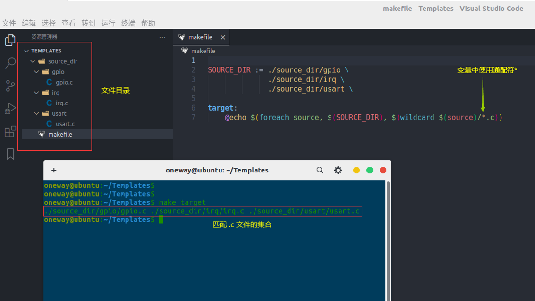This screenshot has width=535, height=301.
Task: Click the terminal cursor prompt line
Action: coord(104,219)
